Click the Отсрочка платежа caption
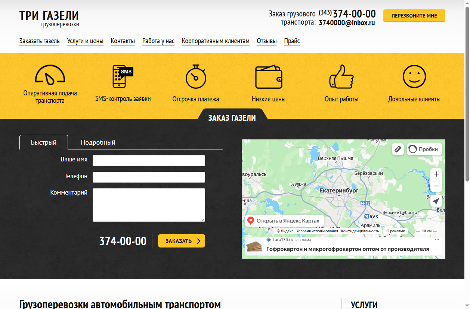The height and width of the screenshot is (309, 470). point(196,99)
